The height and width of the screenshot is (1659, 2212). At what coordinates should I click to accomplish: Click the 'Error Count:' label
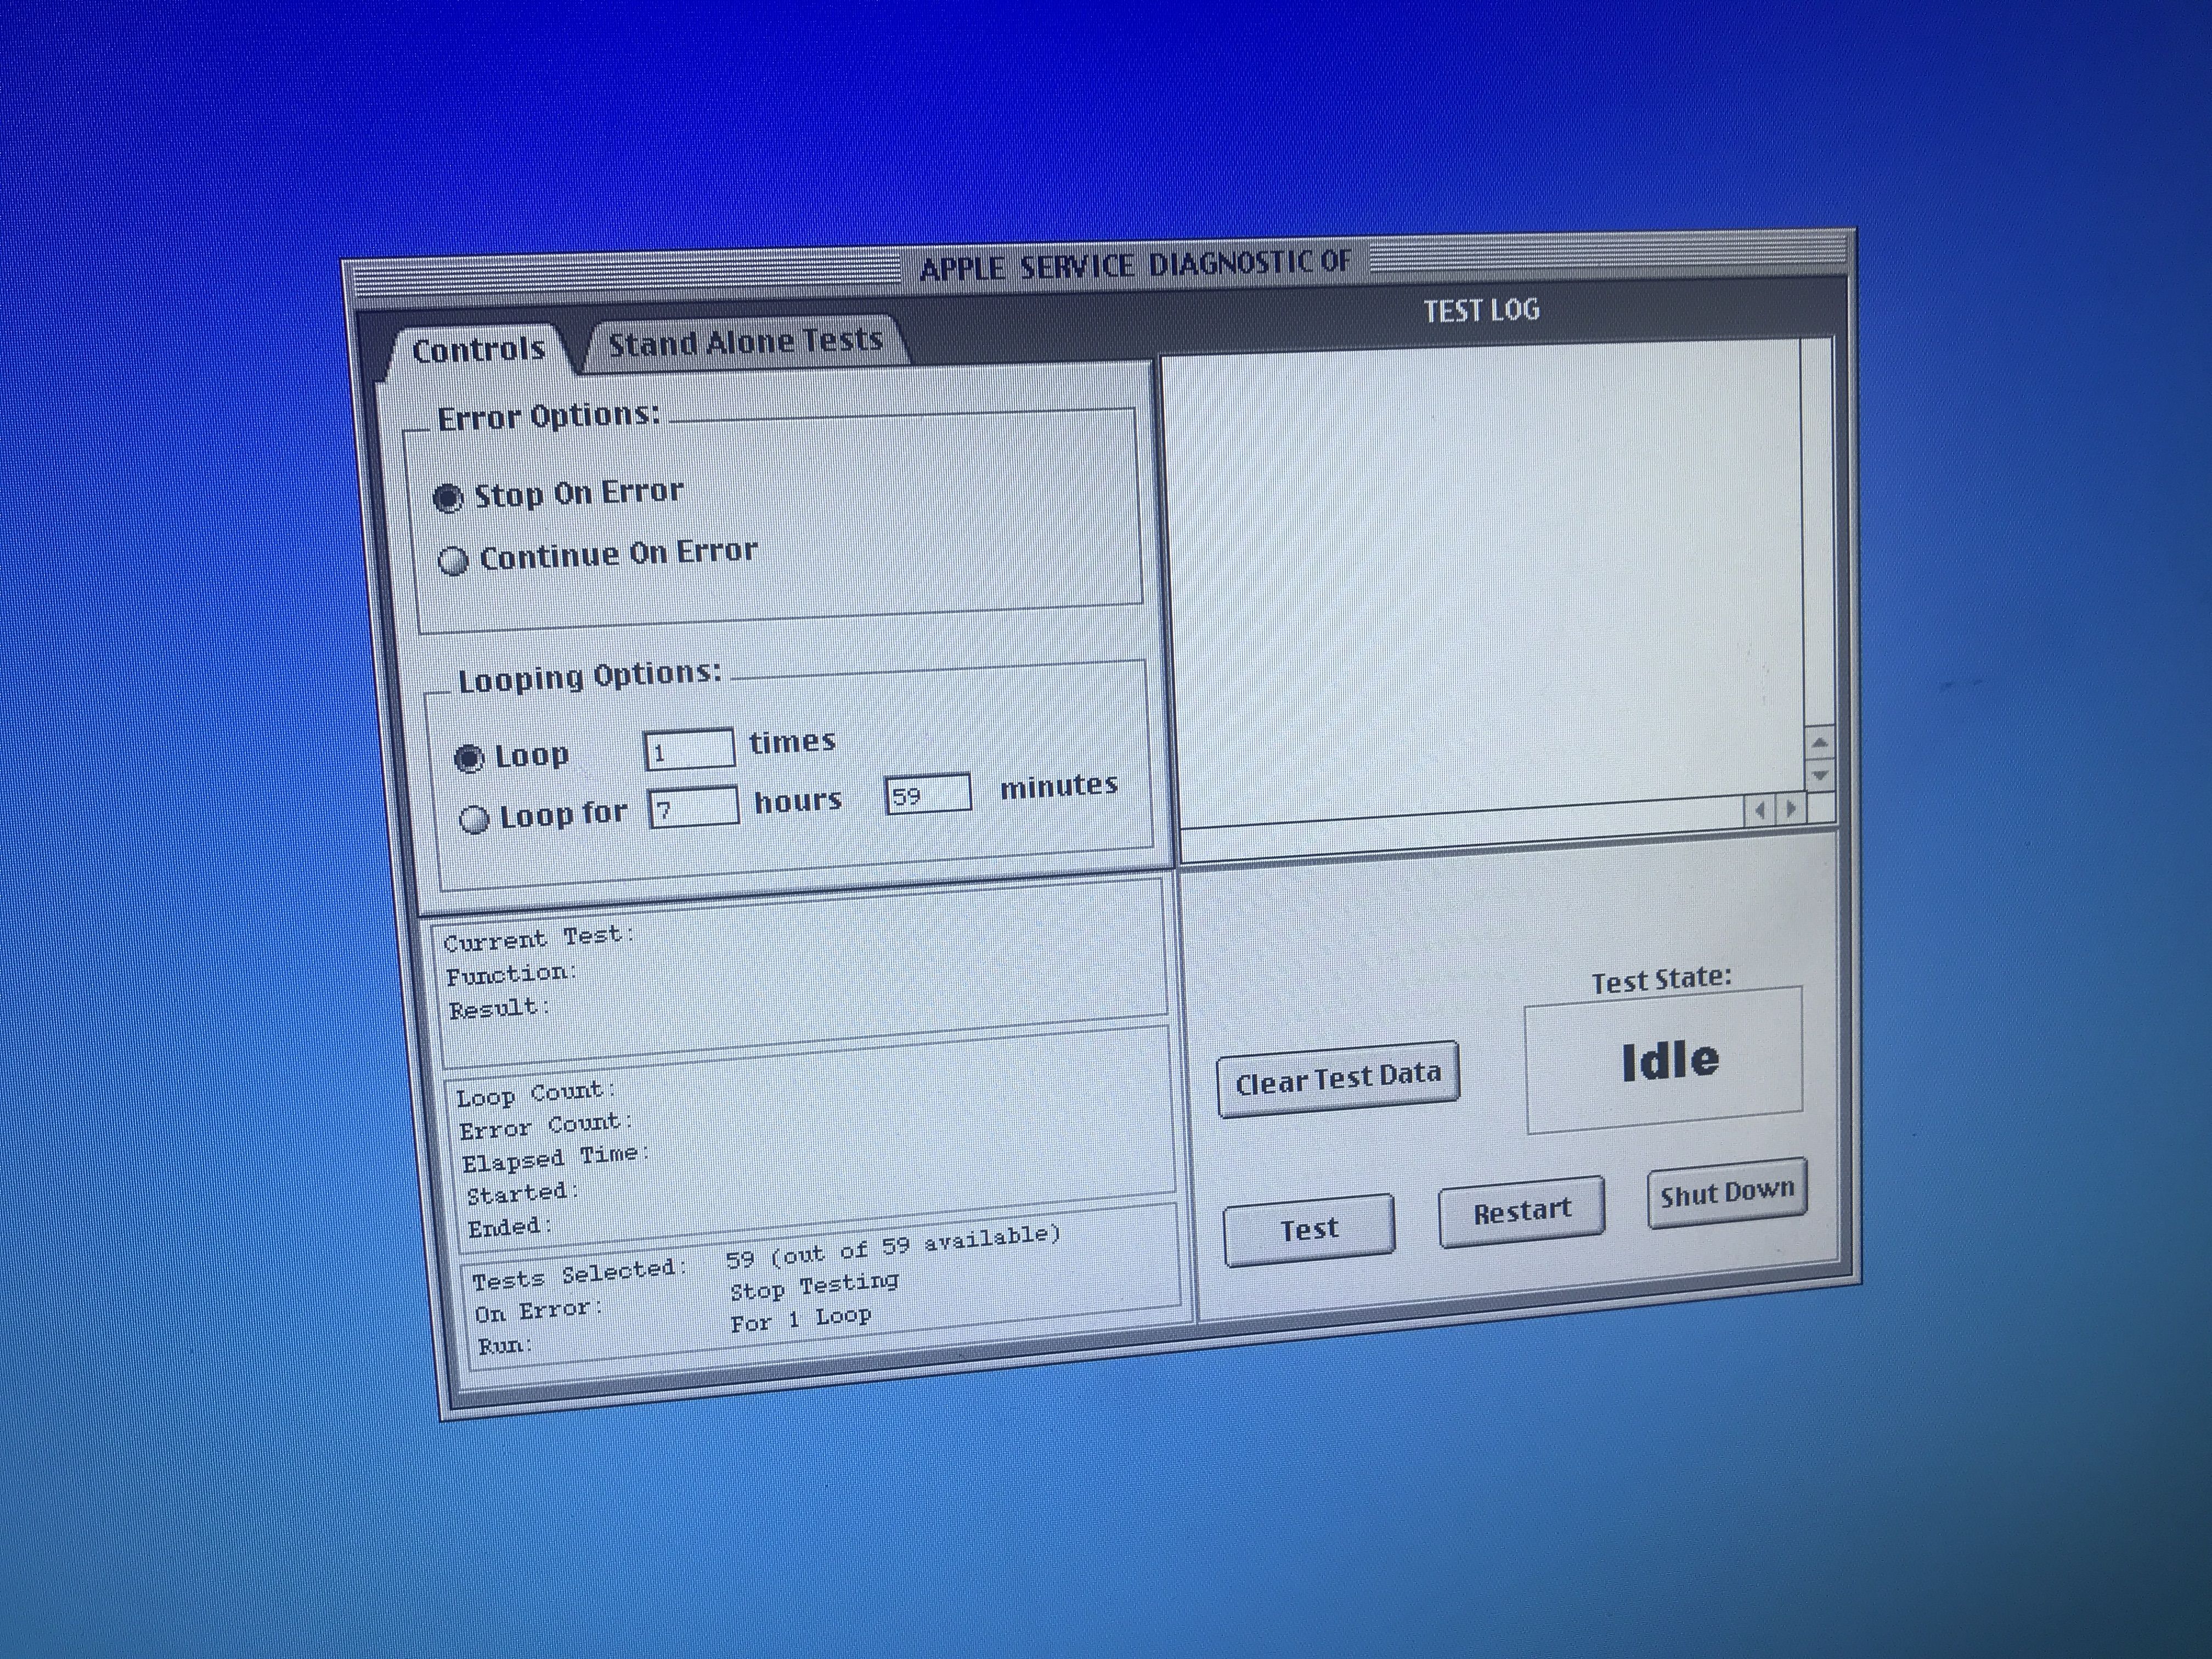coord(546,1126)
